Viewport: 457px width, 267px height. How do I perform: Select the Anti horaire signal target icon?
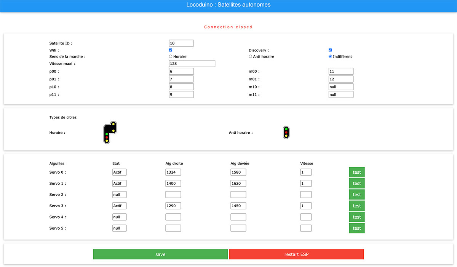point(286,133)
